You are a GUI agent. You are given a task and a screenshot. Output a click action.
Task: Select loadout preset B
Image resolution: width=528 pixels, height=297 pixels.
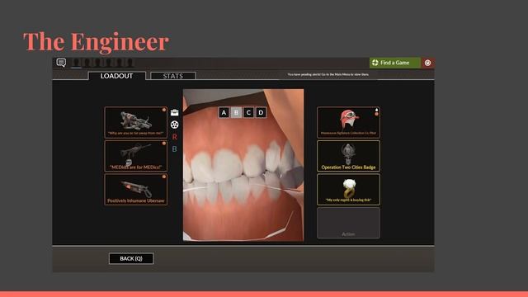(x=236, y=112)
